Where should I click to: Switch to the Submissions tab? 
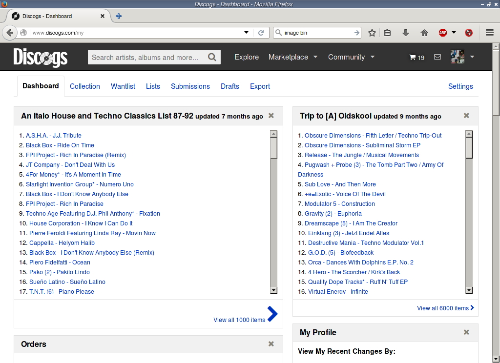[x=190, y=86]
